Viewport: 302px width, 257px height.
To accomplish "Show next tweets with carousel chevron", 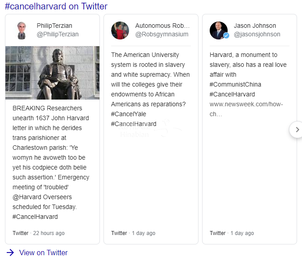I will point(297,130).
